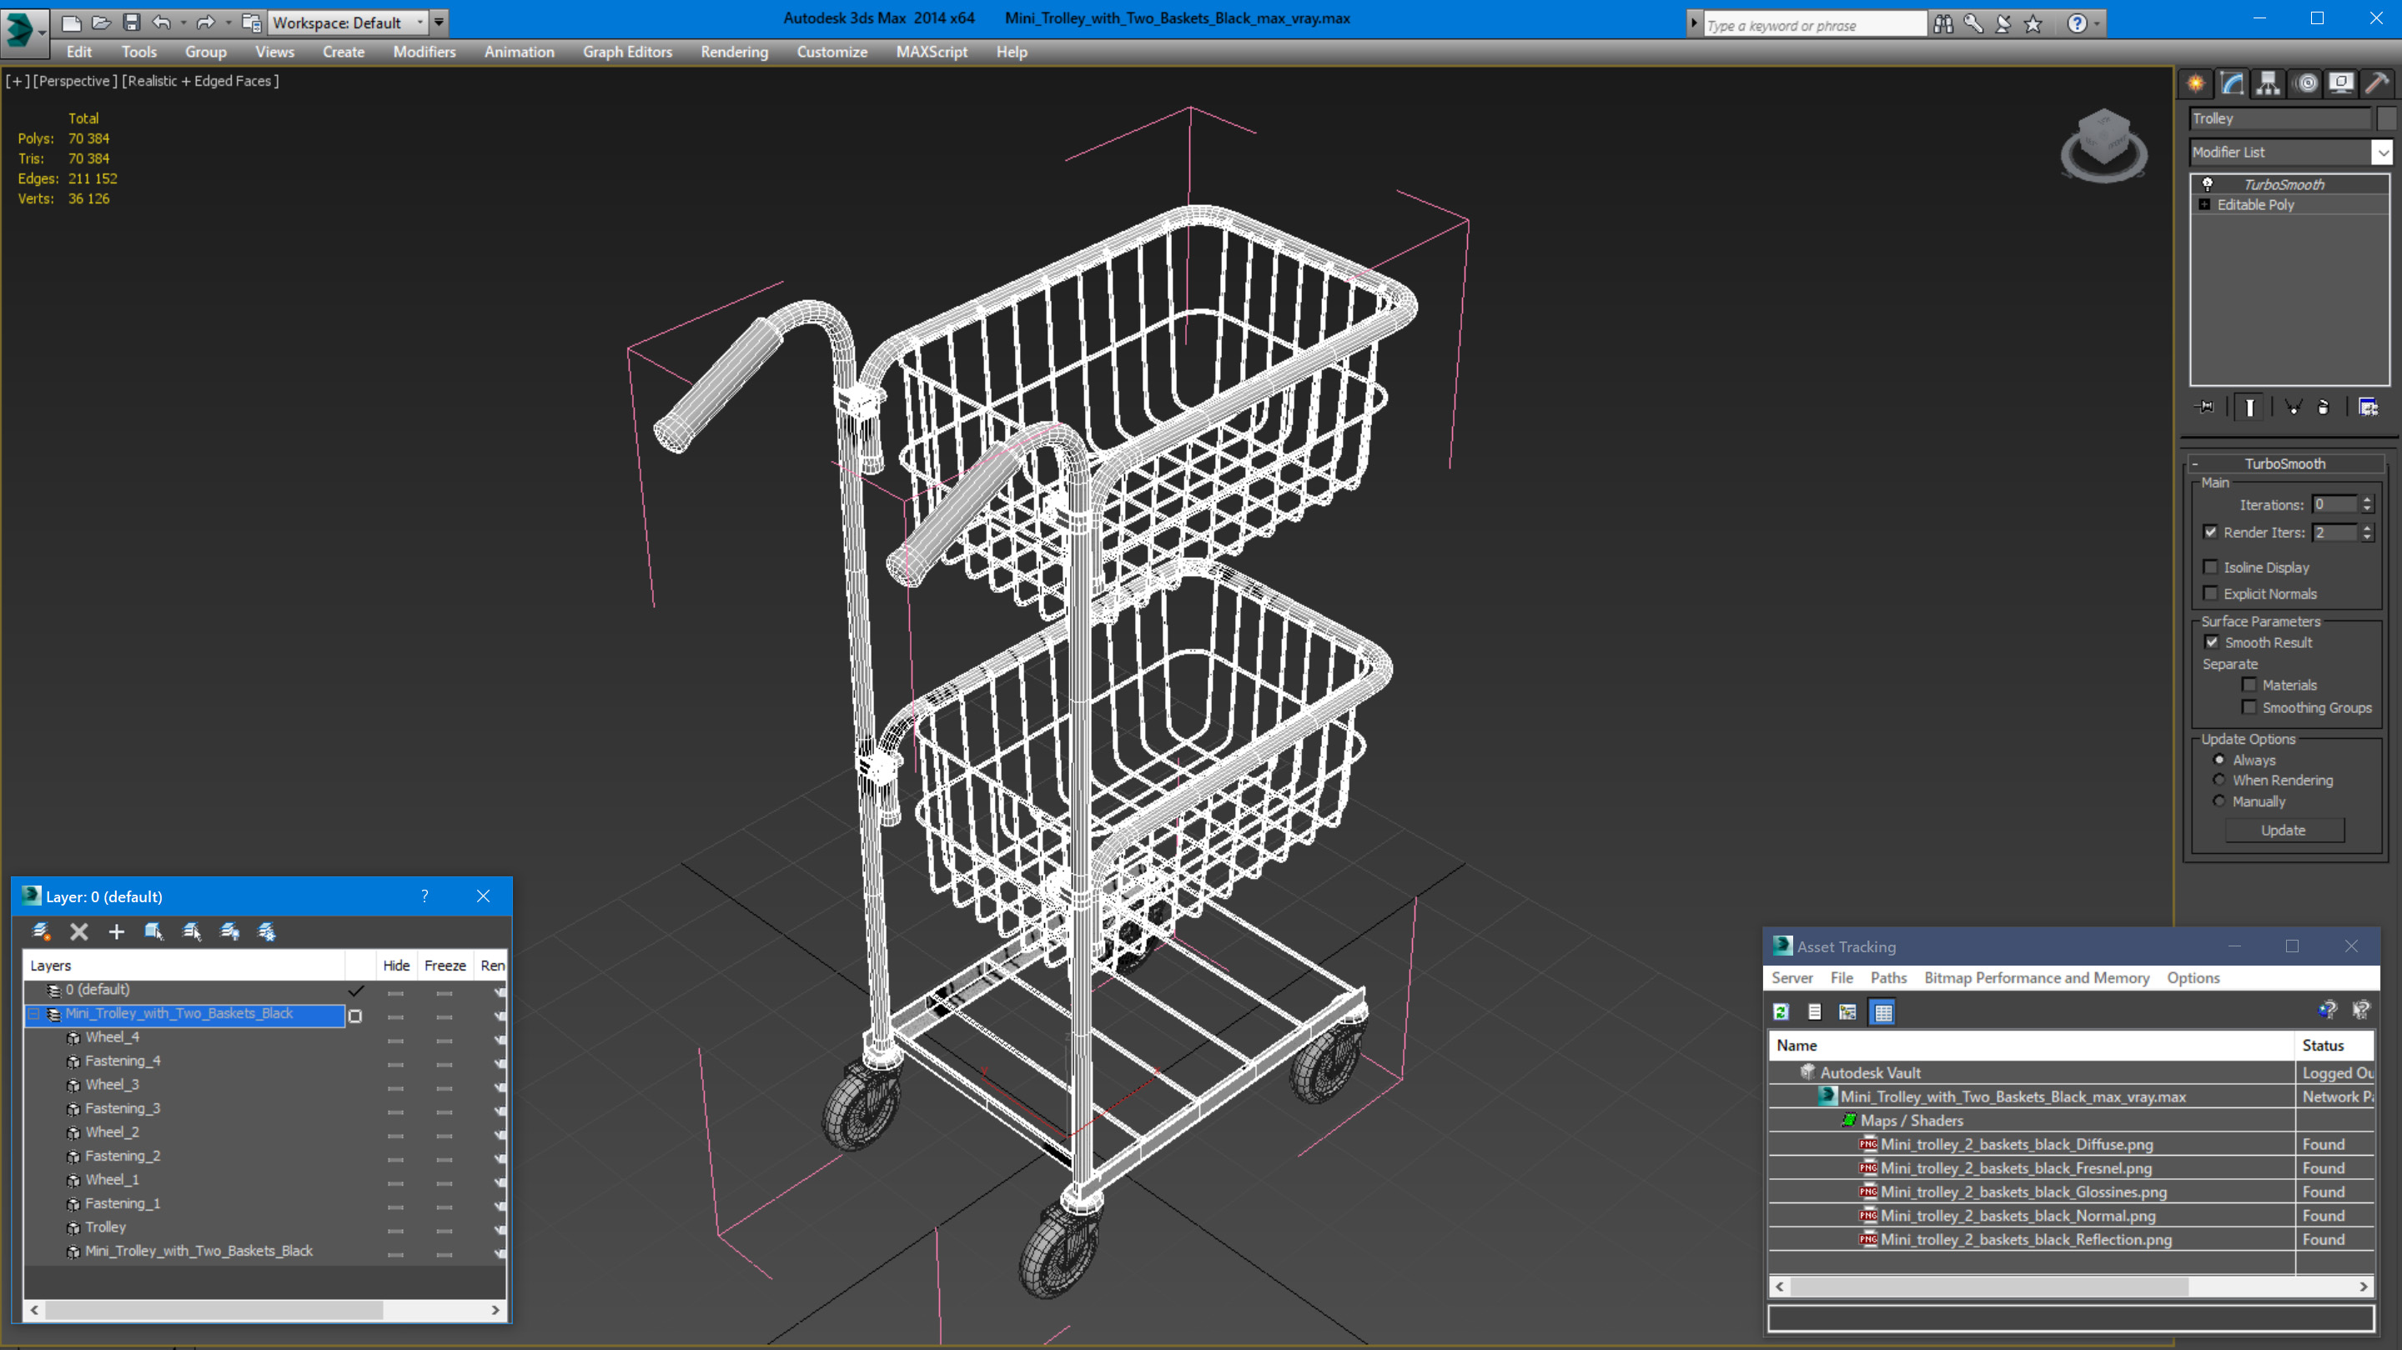The width and height of the screenshot is (2402, 1350).
Task: Toggle the TurboSmooth lightbulb icon in the stack
Action: (x=2207, y=183)
